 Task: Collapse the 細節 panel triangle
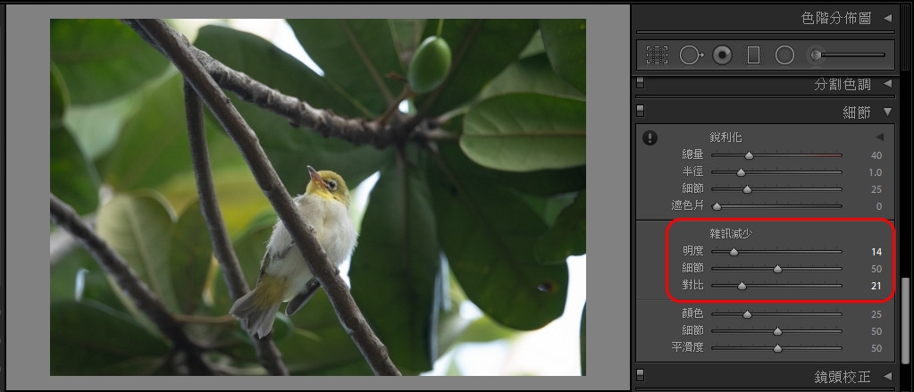887,112
